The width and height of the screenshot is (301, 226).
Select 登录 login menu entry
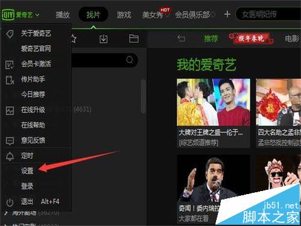(27, 186)
